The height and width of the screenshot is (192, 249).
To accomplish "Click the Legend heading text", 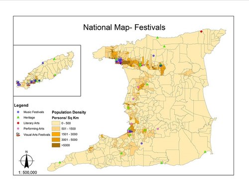I will (x=21, y=105).
